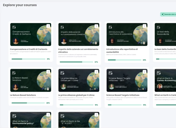Image resolution: width=176 pixels, height=128 pixels.
Task: Click course icon on Le Nature Based Solutions thumbnail
Action: point(14,73)
